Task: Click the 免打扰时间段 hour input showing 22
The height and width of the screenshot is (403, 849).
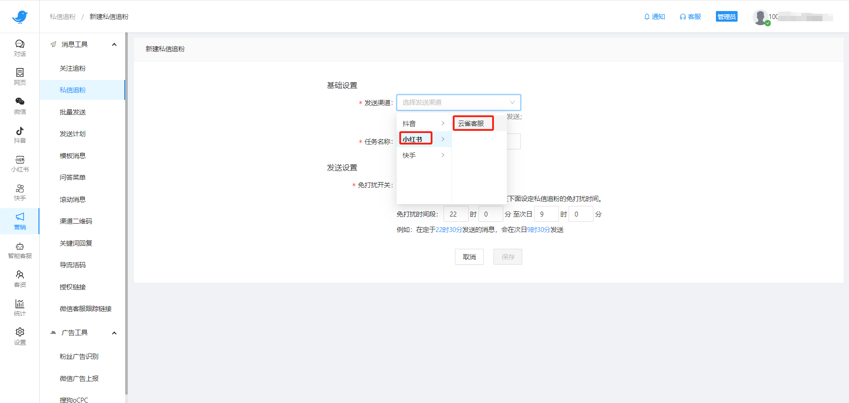Action: pyautogui.click(x=456, y=214)
